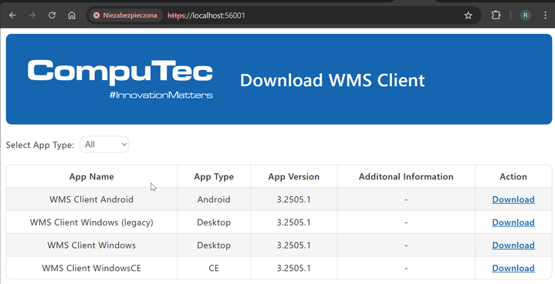The height and width of the screenshot is (284, 555).
Task: Select the WMS Client Android name cell
Action: [92, 199]
